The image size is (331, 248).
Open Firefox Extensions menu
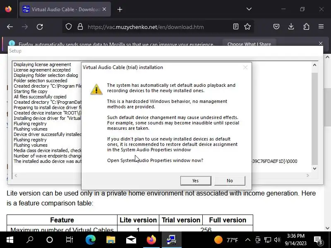306,26
